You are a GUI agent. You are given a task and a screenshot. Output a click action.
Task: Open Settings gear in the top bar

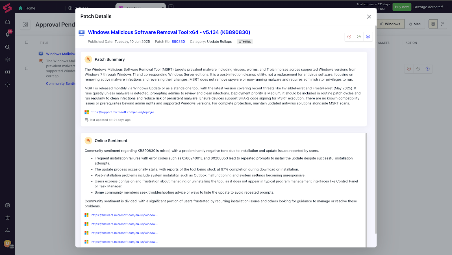[70, 8]
